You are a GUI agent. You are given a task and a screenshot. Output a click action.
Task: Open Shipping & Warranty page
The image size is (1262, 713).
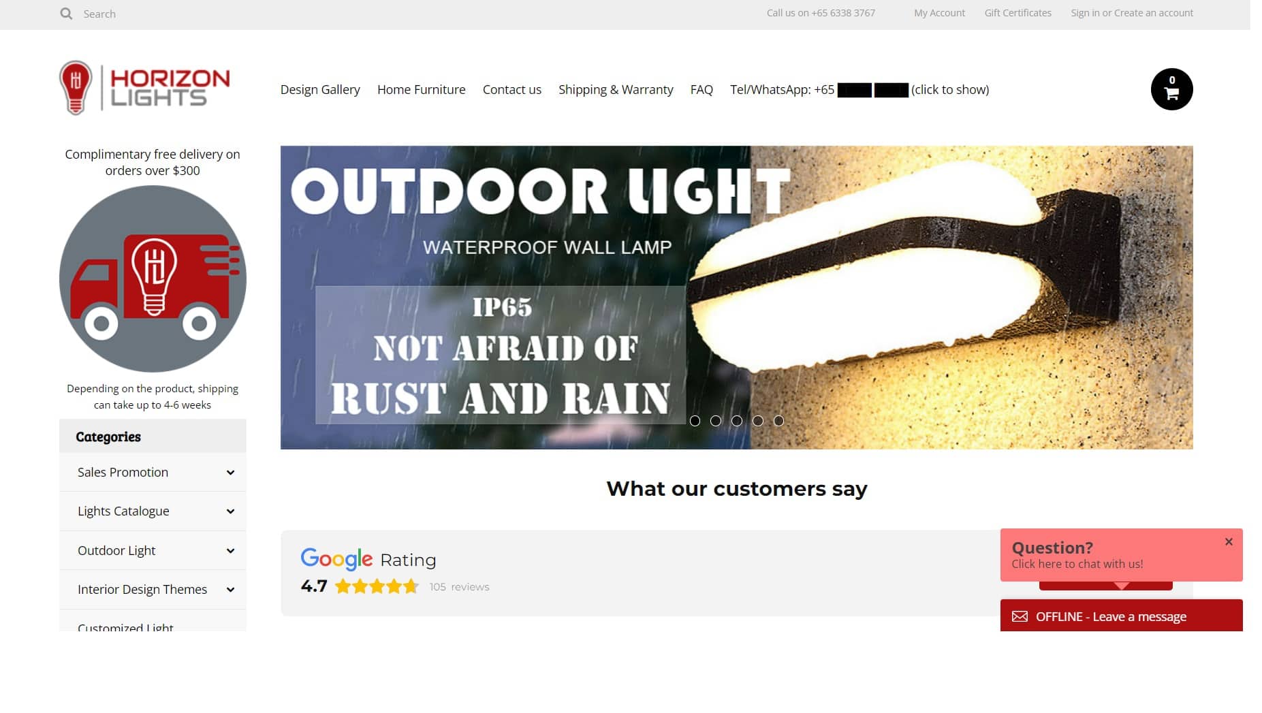pos(616,89)
